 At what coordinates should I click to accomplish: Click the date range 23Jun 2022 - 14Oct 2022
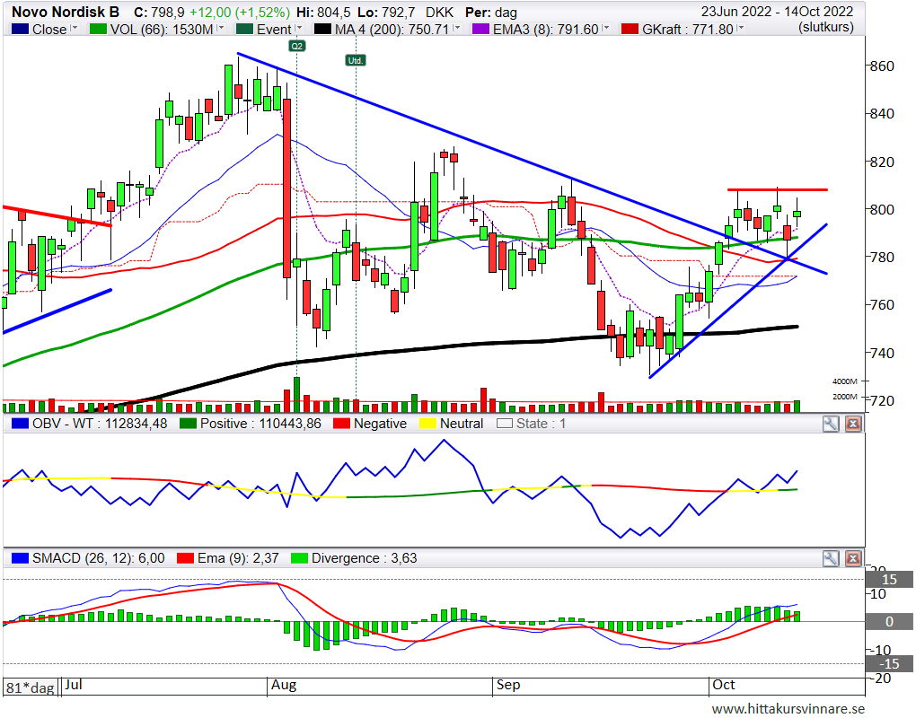[777, 12]
